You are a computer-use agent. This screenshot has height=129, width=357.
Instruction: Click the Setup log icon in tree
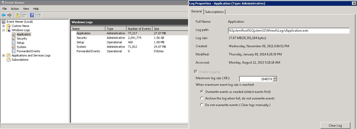click(x=14, y=43)
